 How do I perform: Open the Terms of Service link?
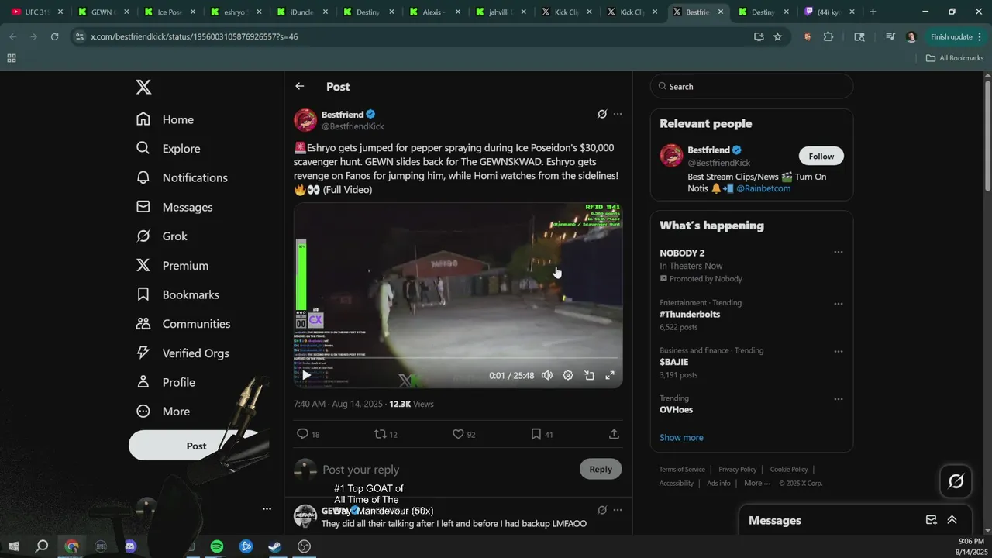click(682, 469)
